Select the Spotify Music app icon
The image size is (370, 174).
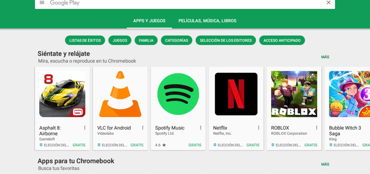coord(178,94)
